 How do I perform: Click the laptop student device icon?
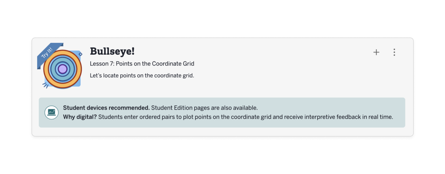pyautogui.click(x=51, y=112)
